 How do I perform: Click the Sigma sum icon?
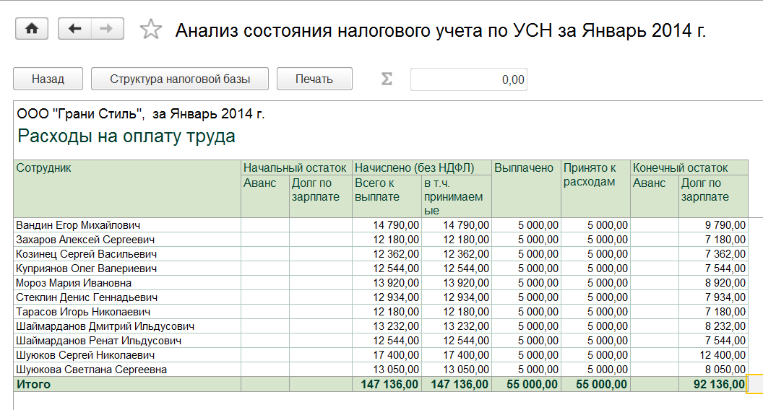[x=387, y=79]
